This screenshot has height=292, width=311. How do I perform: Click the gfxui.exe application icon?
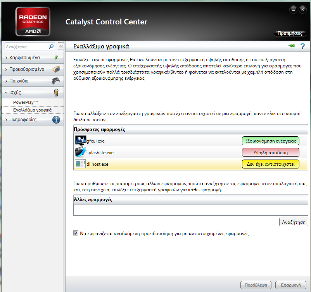pos(81,141)
